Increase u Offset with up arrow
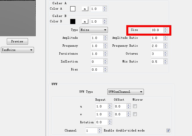This screenshot has width=192, height=136. pyautogui.click(x=129, y=105)
